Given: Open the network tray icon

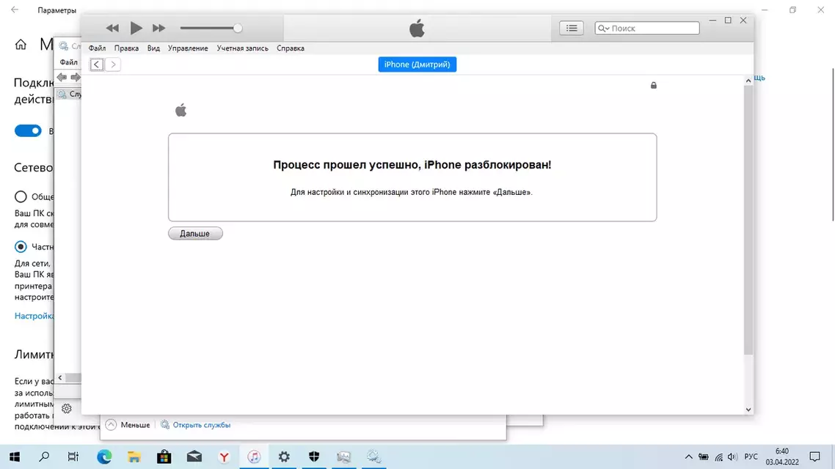Looking at the screenshot, I should [x=719, y=457].
